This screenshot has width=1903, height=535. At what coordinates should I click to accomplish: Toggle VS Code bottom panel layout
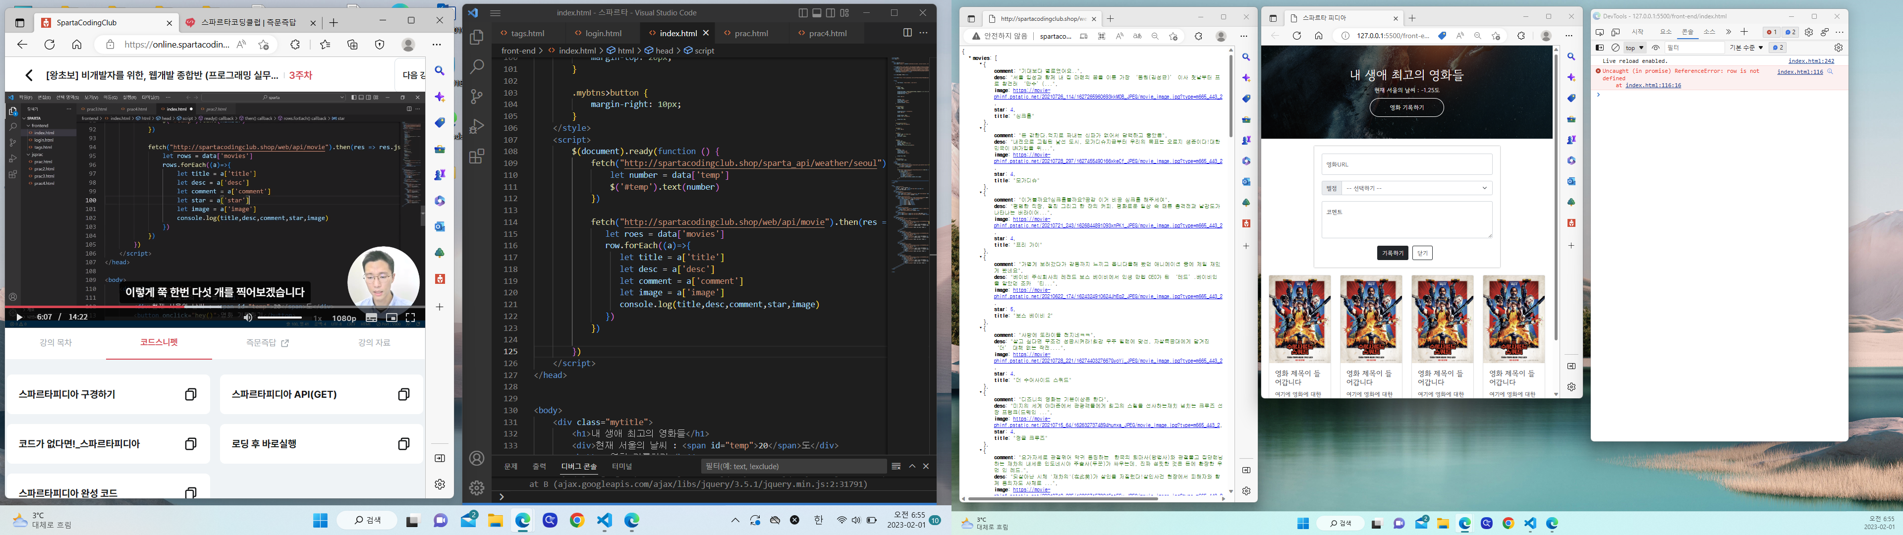tap(817, 12)
